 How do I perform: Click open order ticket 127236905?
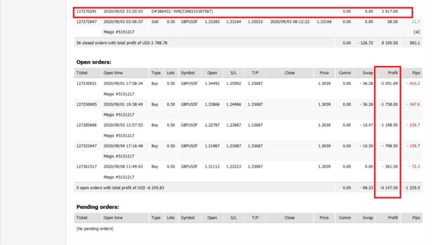tap(86, 105)
